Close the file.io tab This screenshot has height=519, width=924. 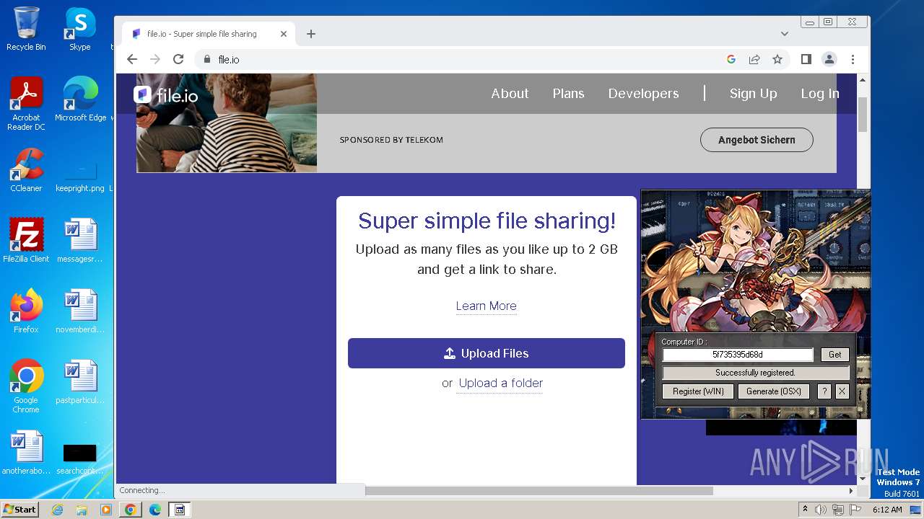(284, 34)
